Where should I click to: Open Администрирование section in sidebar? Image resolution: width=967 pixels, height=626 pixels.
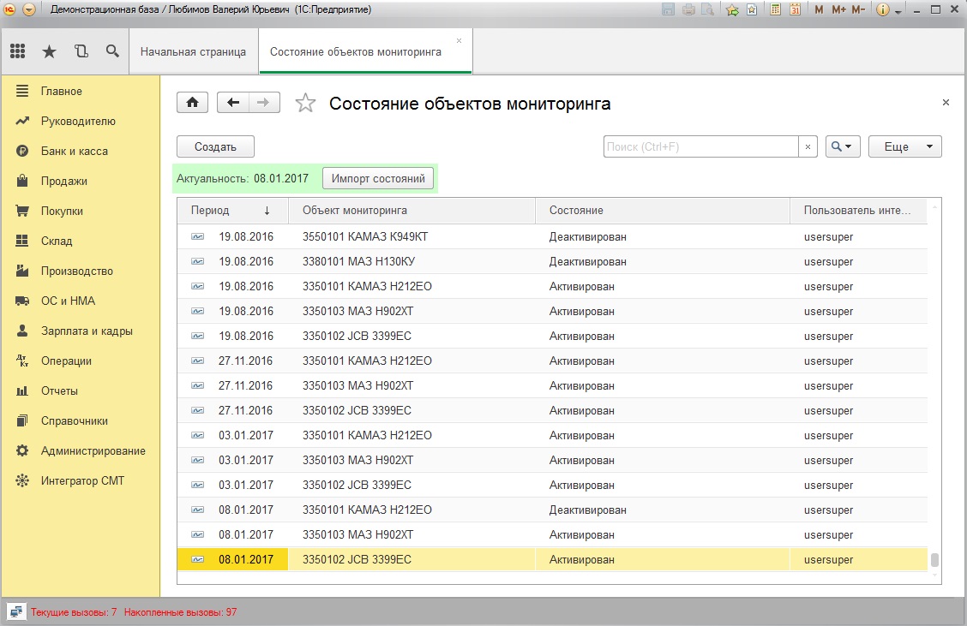93,451
